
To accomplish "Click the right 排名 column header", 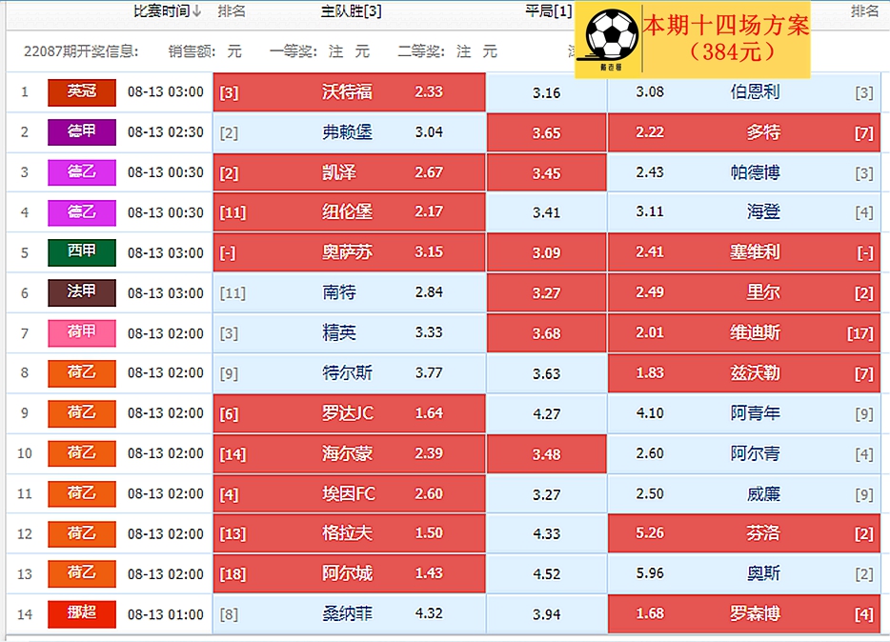I will (864, 11).
